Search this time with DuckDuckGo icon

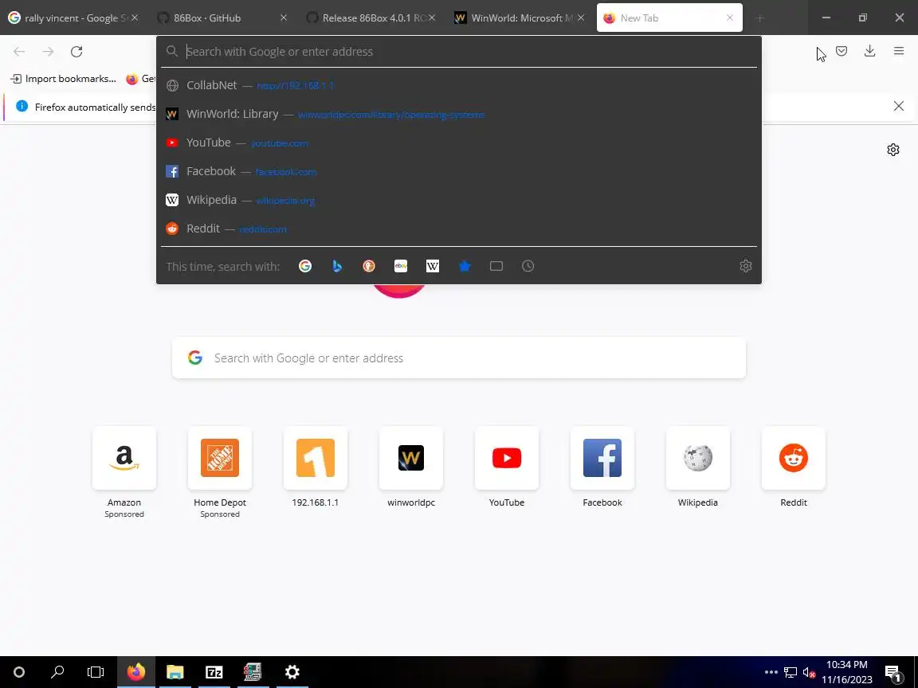point(369,266)
